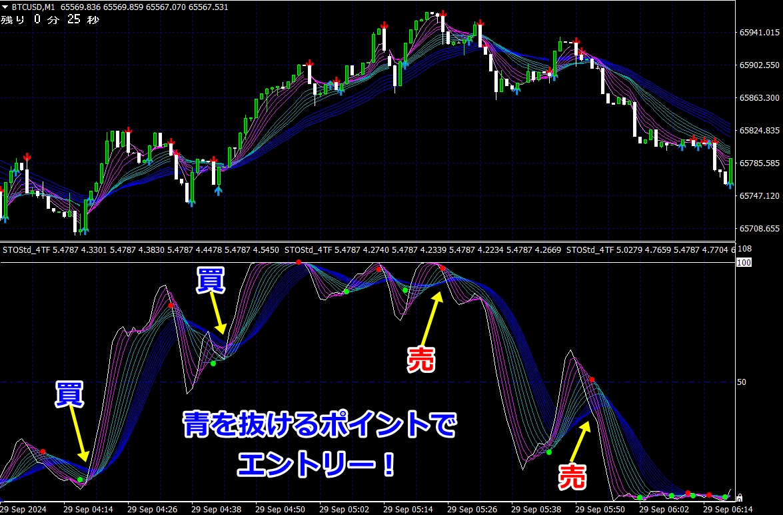Click the OHLC value 65569.836 in the header
This screenshot has height=515, width=783.
point(81,7)
